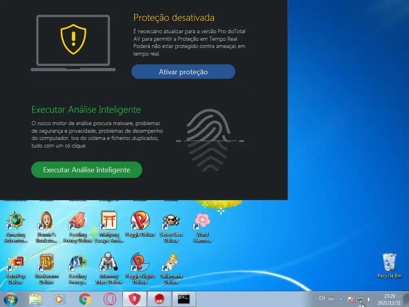This screenshot has height=307, width=409.
Task: Launch Google Chrome from taskbar
Action: (85, 299)
